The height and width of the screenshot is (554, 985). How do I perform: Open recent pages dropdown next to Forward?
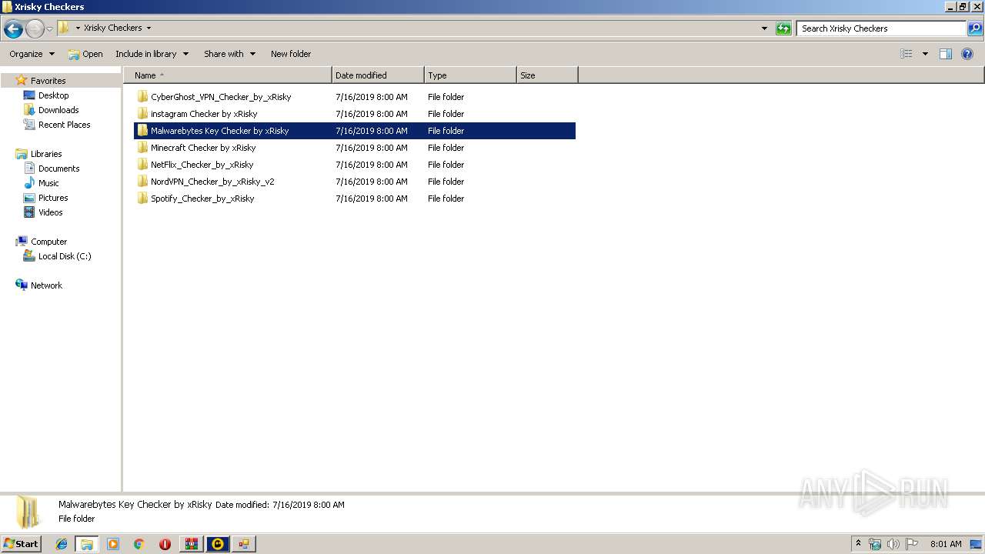click(x=49, y=28)
